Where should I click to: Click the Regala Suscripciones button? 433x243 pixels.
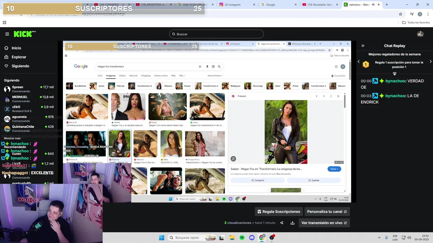pos(279,212)
